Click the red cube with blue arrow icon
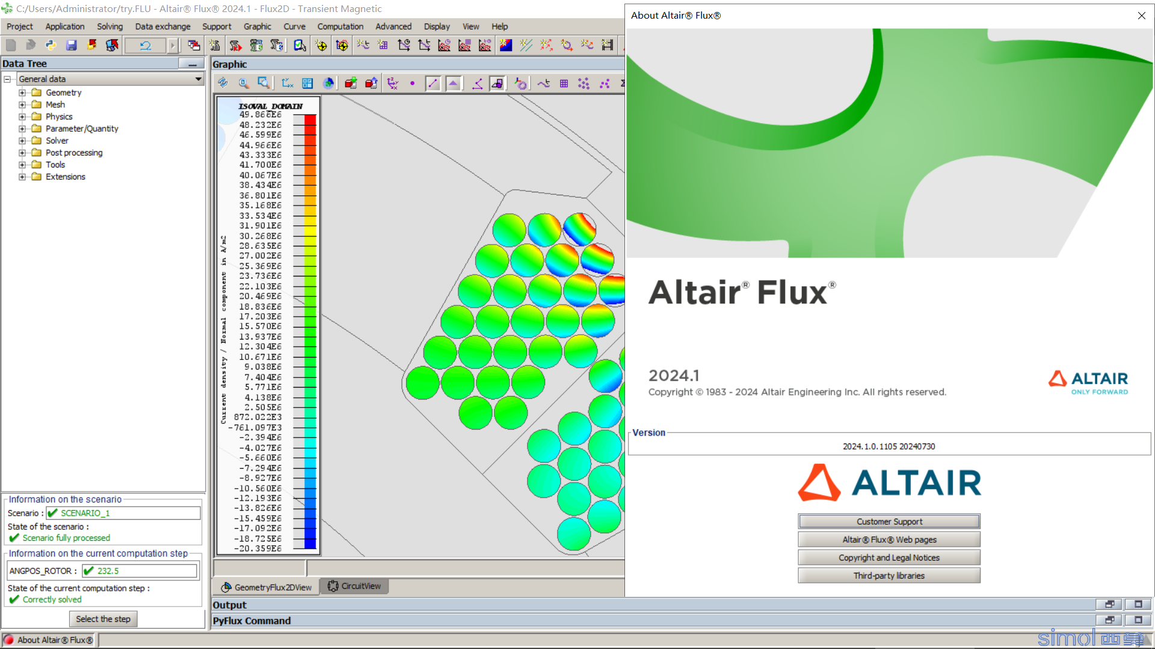The height and width of the screenshot is (649, 1155). 371,84
